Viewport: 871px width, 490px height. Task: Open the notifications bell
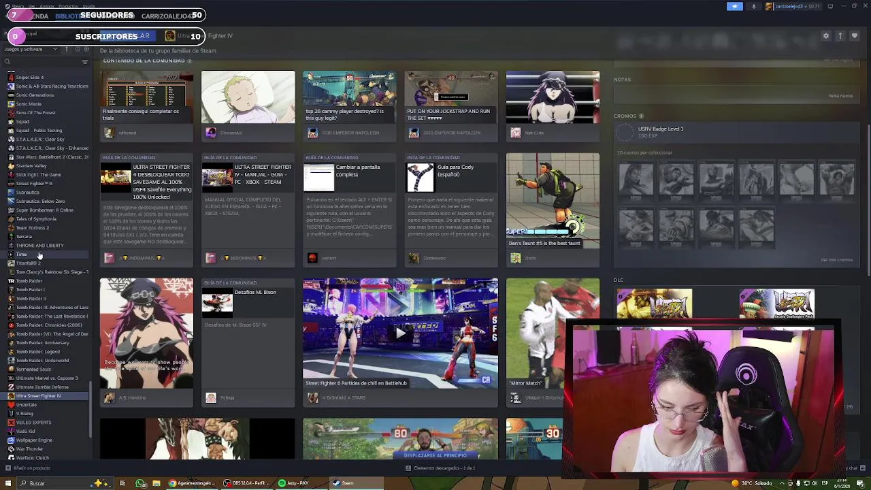point(753,6)
